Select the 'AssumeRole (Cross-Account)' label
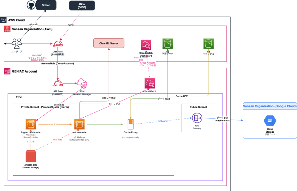 (58, 64)
